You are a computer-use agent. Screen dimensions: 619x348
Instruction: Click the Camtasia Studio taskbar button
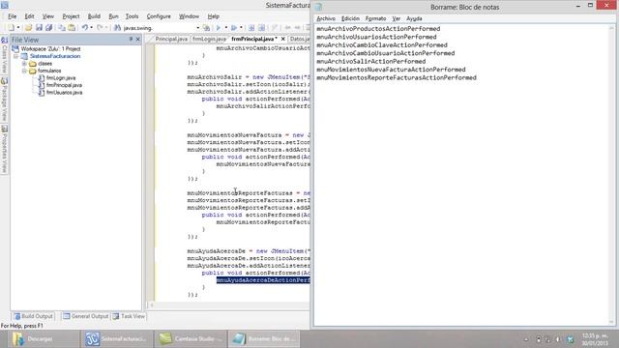191,339
